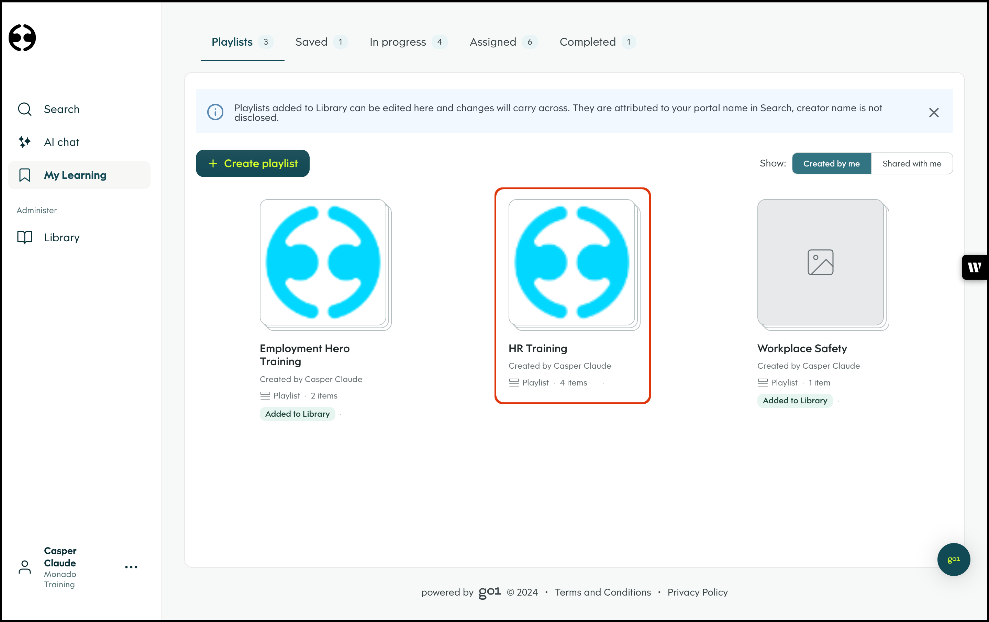Image resolution: width=989 pixels, height=622 pixels.
Task: Click the Search magnifier icon
Action: [25, 109]
